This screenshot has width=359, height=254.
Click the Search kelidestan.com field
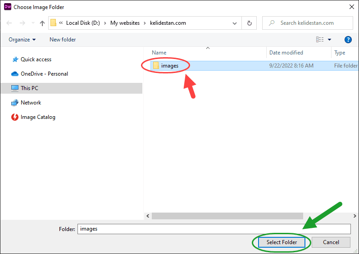[308, 23]
